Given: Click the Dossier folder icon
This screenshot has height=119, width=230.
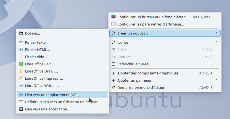Looking at the screenshot, I should (21, 33).
